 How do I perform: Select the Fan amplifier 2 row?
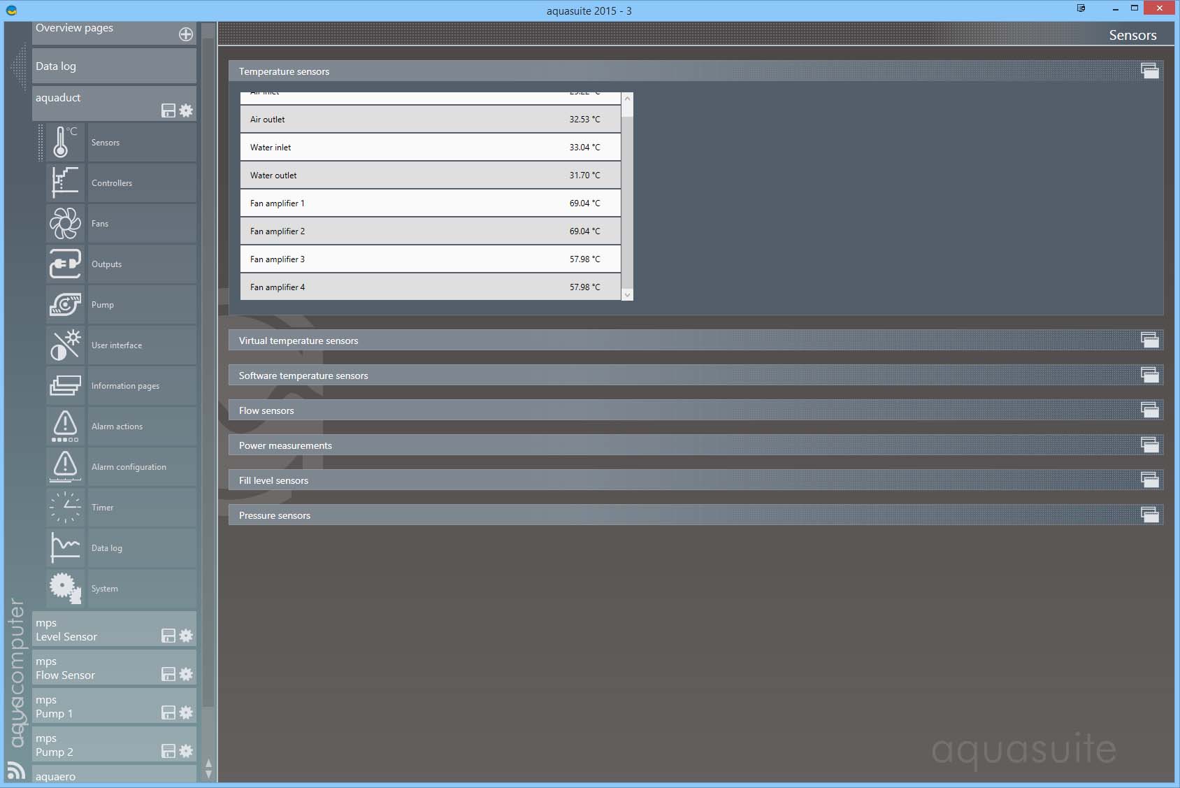tap(431, 231)
